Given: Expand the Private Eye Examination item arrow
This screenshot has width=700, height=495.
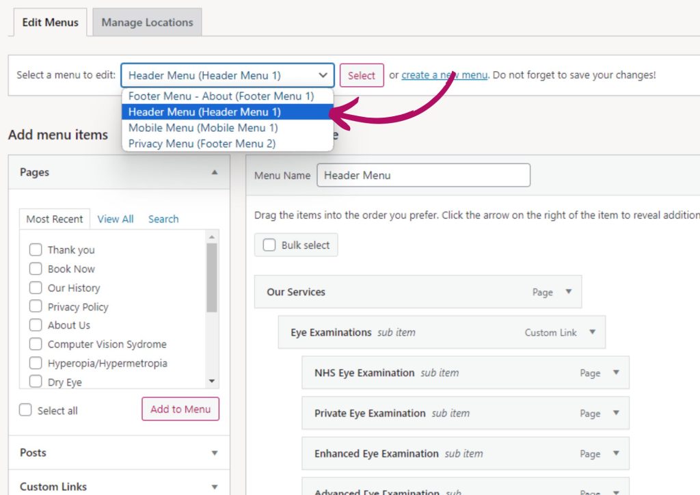Looking at the screenshot, I should [x=616, y=413].
